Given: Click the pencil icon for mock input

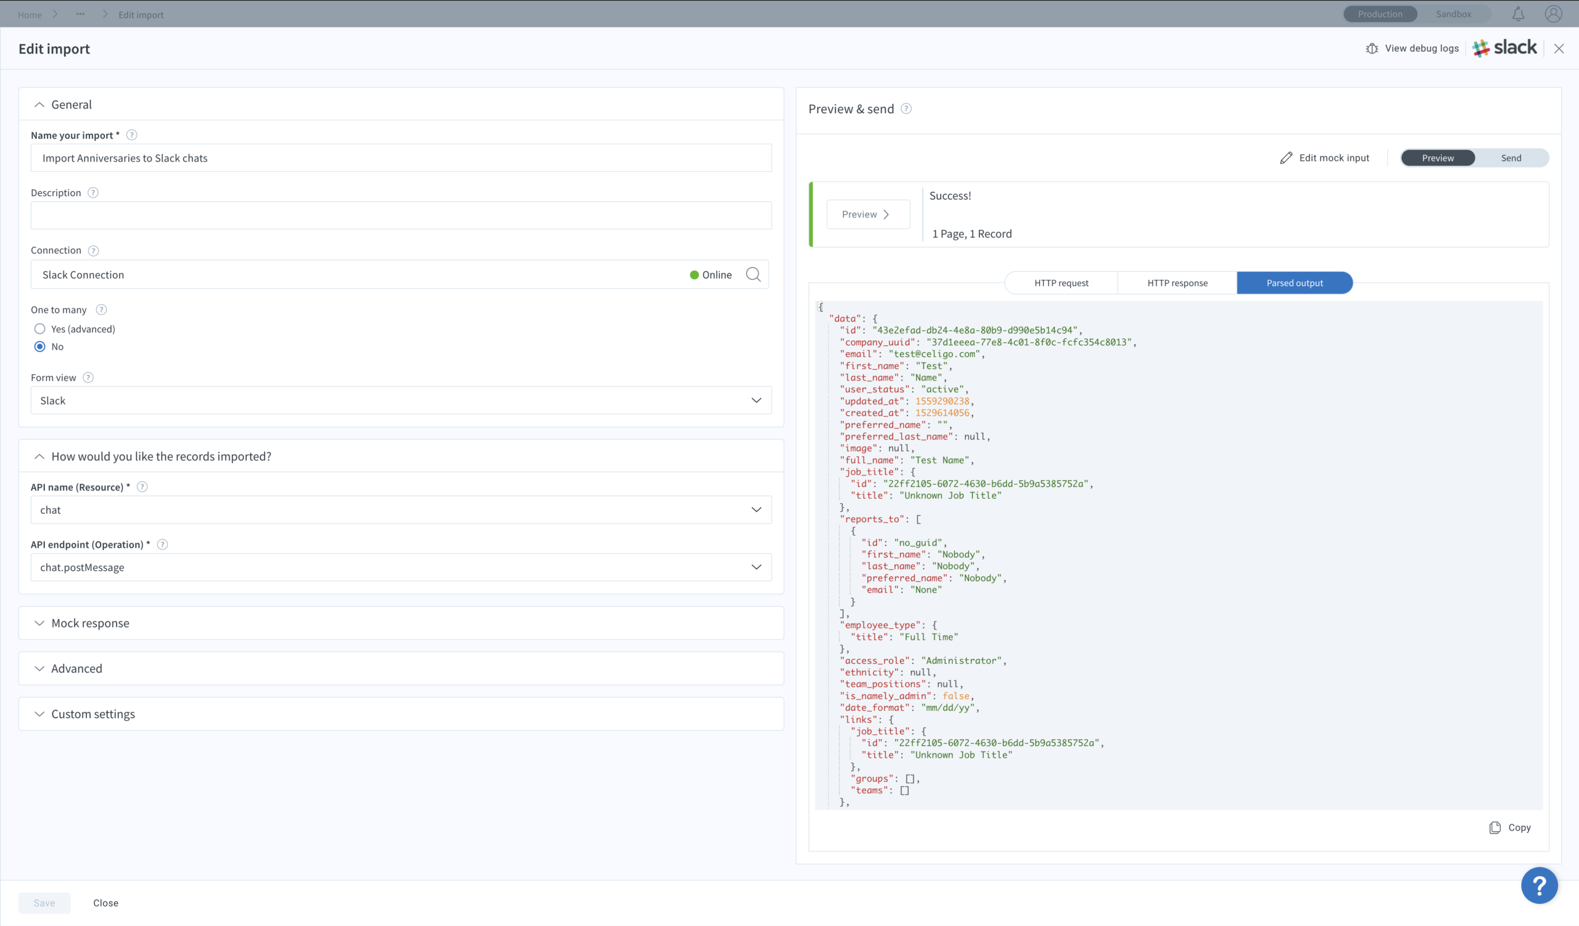Looking at the screenshot, I should click(x=1286, y=158).
